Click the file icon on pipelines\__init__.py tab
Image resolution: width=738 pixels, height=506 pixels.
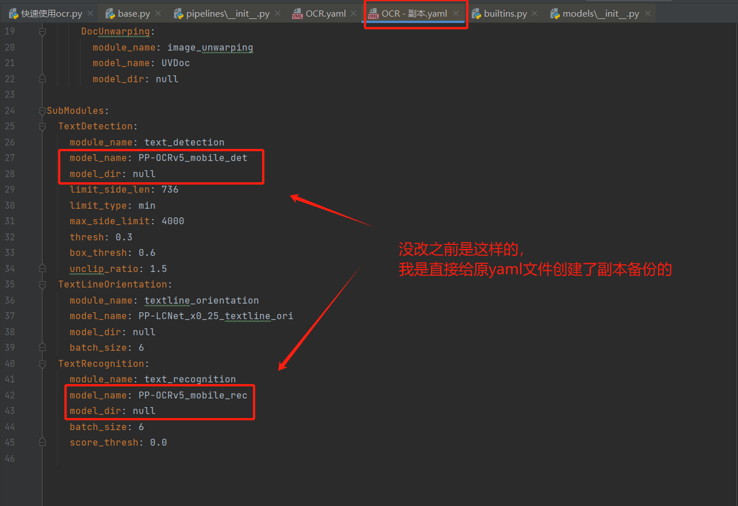[x=179, y=13]
